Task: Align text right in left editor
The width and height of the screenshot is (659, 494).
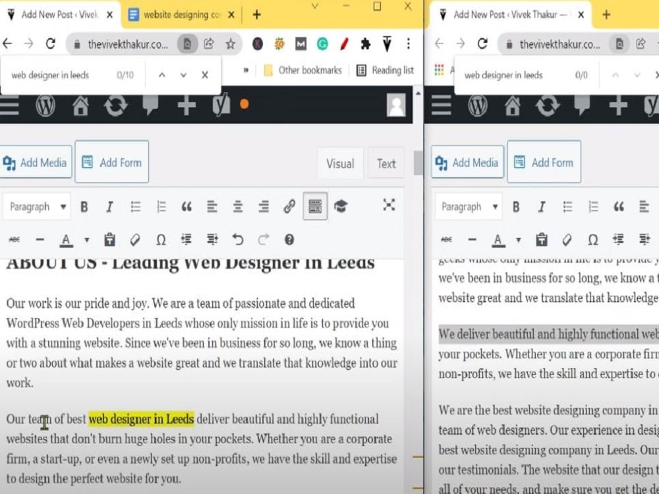Action: [264, 207]
